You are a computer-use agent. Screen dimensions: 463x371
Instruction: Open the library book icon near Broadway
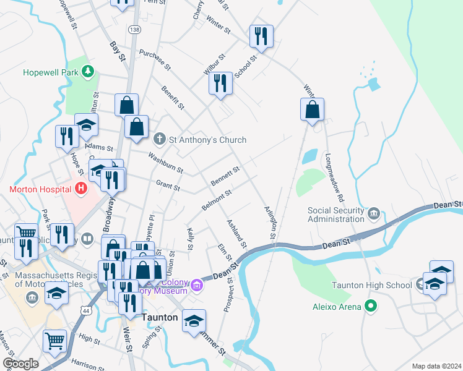87,239
